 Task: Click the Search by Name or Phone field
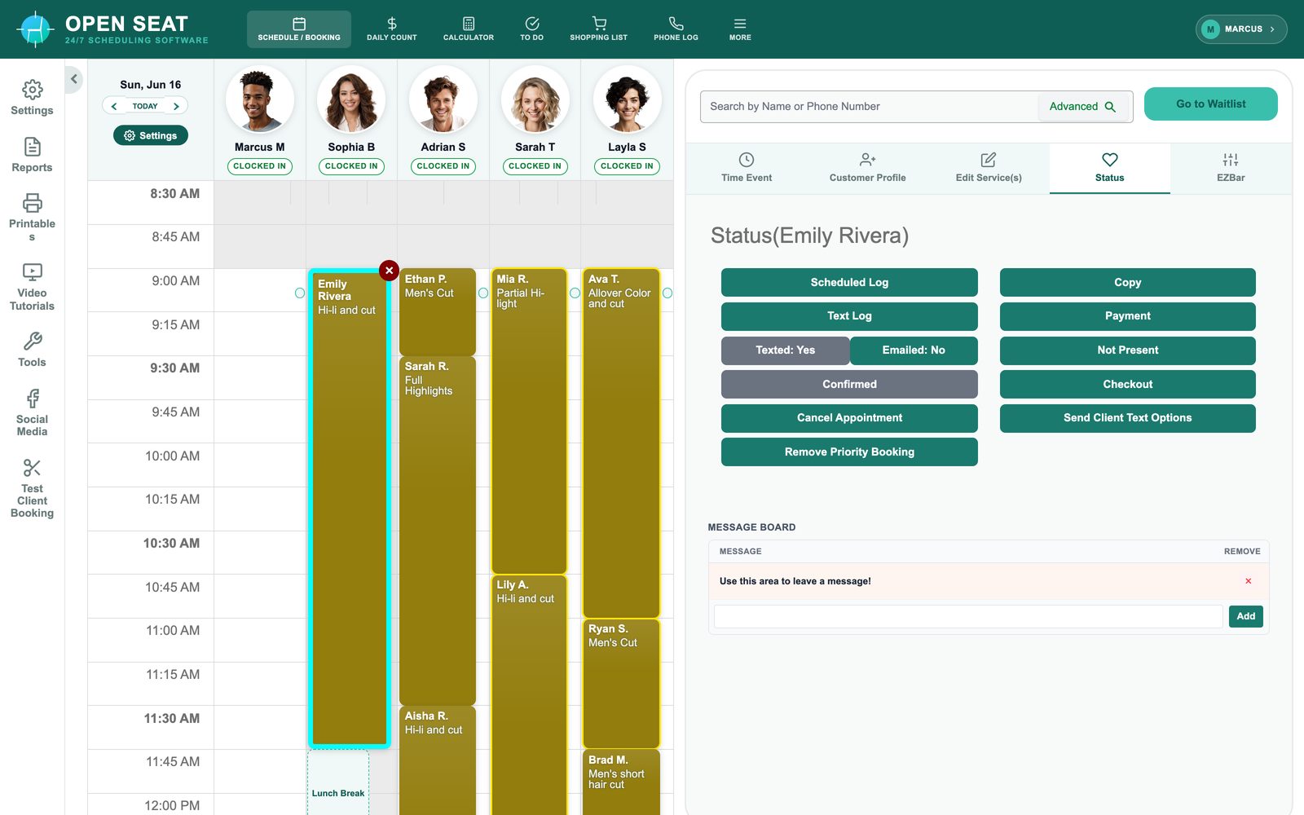[868, 107]
